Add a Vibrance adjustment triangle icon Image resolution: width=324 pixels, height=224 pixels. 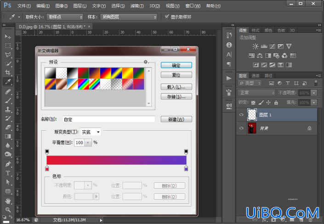point(289,46)
